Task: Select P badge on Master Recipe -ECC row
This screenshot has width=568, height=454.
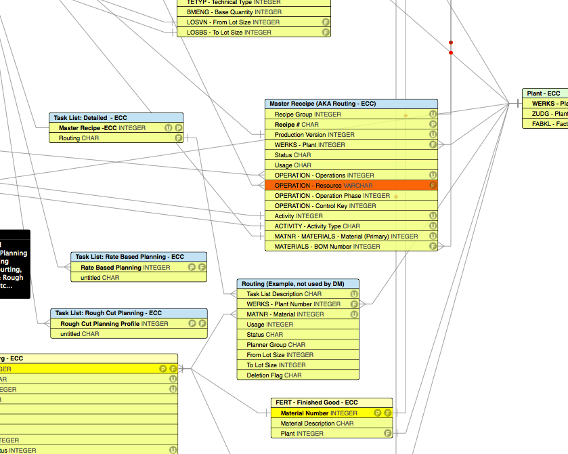Action: (x=179, y=127)
